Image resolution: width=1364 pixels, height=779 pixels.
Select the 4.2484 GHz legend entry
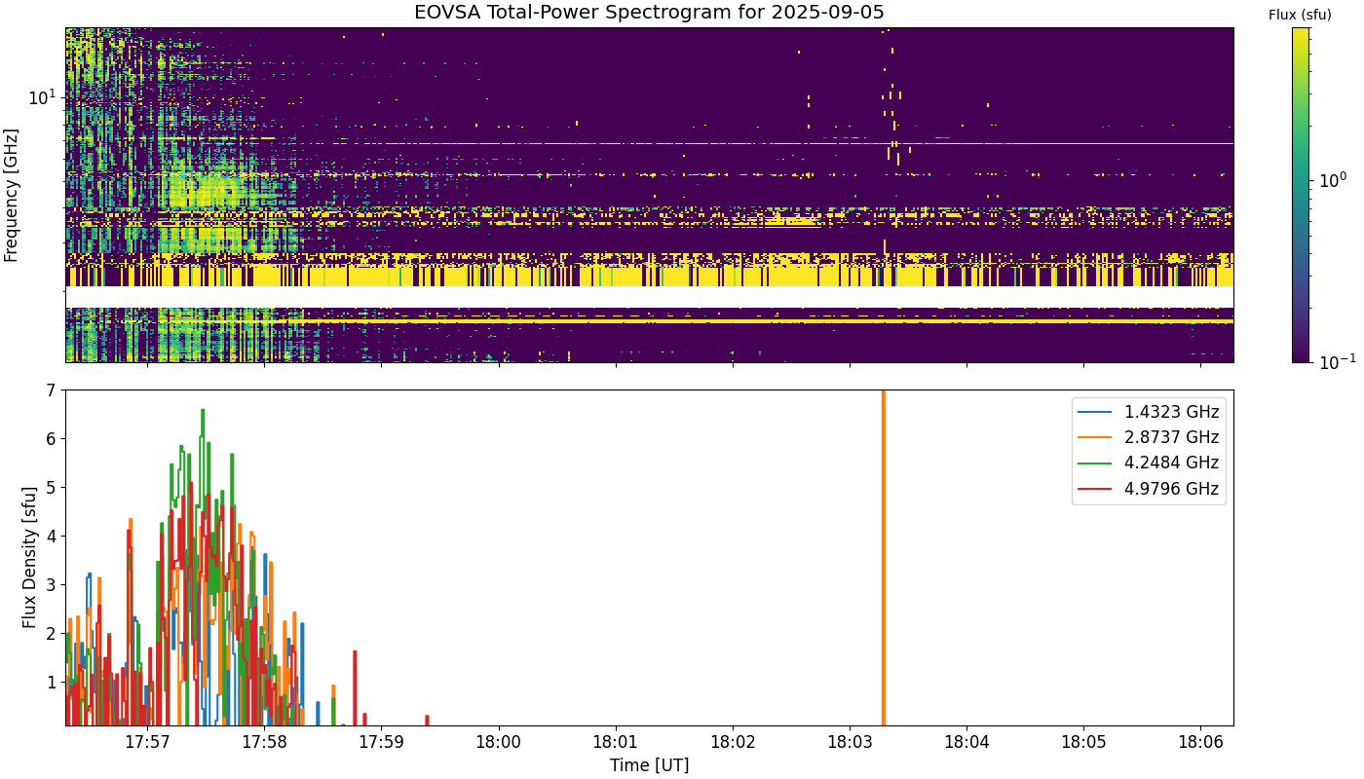click(x=1150, y=463)
